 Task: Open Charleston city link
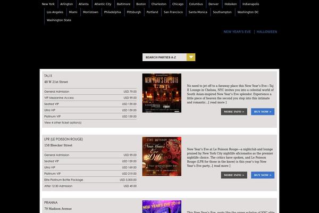(159, 4)
